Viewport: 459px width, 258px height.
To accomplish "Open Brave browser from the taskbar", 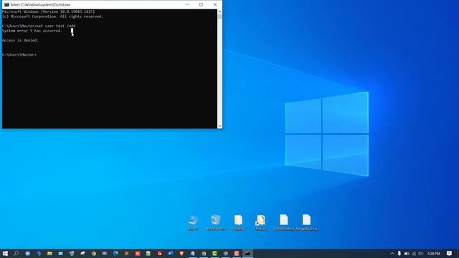I will click(181, 253).
